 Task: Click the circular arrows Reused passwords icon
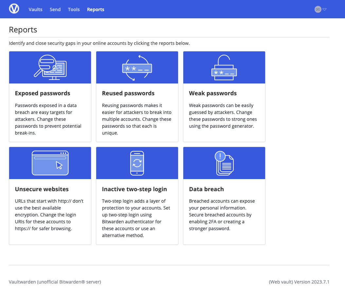pyautogui.click(x=137, y=68)
